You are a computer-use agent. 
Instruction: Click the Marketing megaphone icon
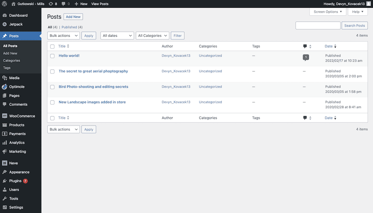pyautogui.click(x=4, y=151)
